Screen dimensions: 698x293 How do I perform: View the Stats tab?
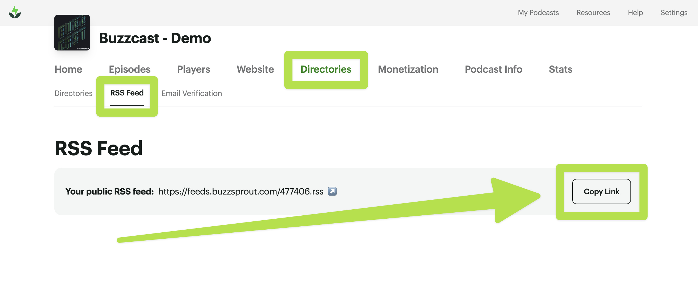(x=560, y=69)
